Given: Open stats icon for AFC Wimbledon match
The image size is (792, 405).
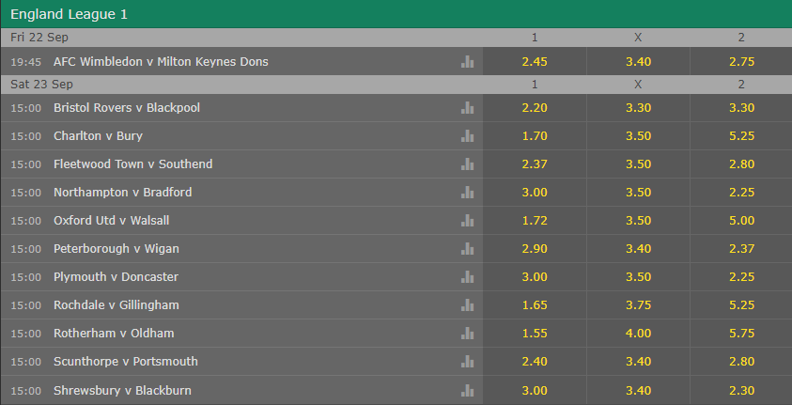Looking at the screenshot, I should tap(467, 62).
